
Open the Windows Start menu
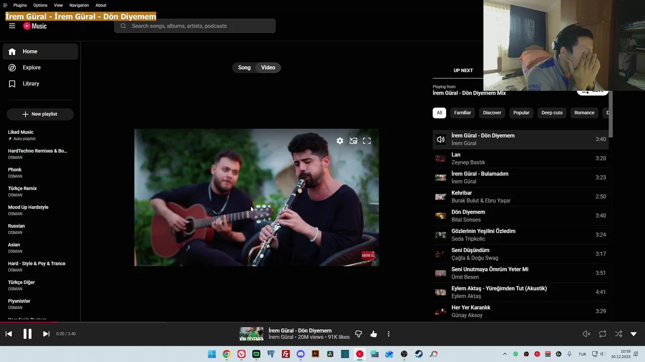212,354
